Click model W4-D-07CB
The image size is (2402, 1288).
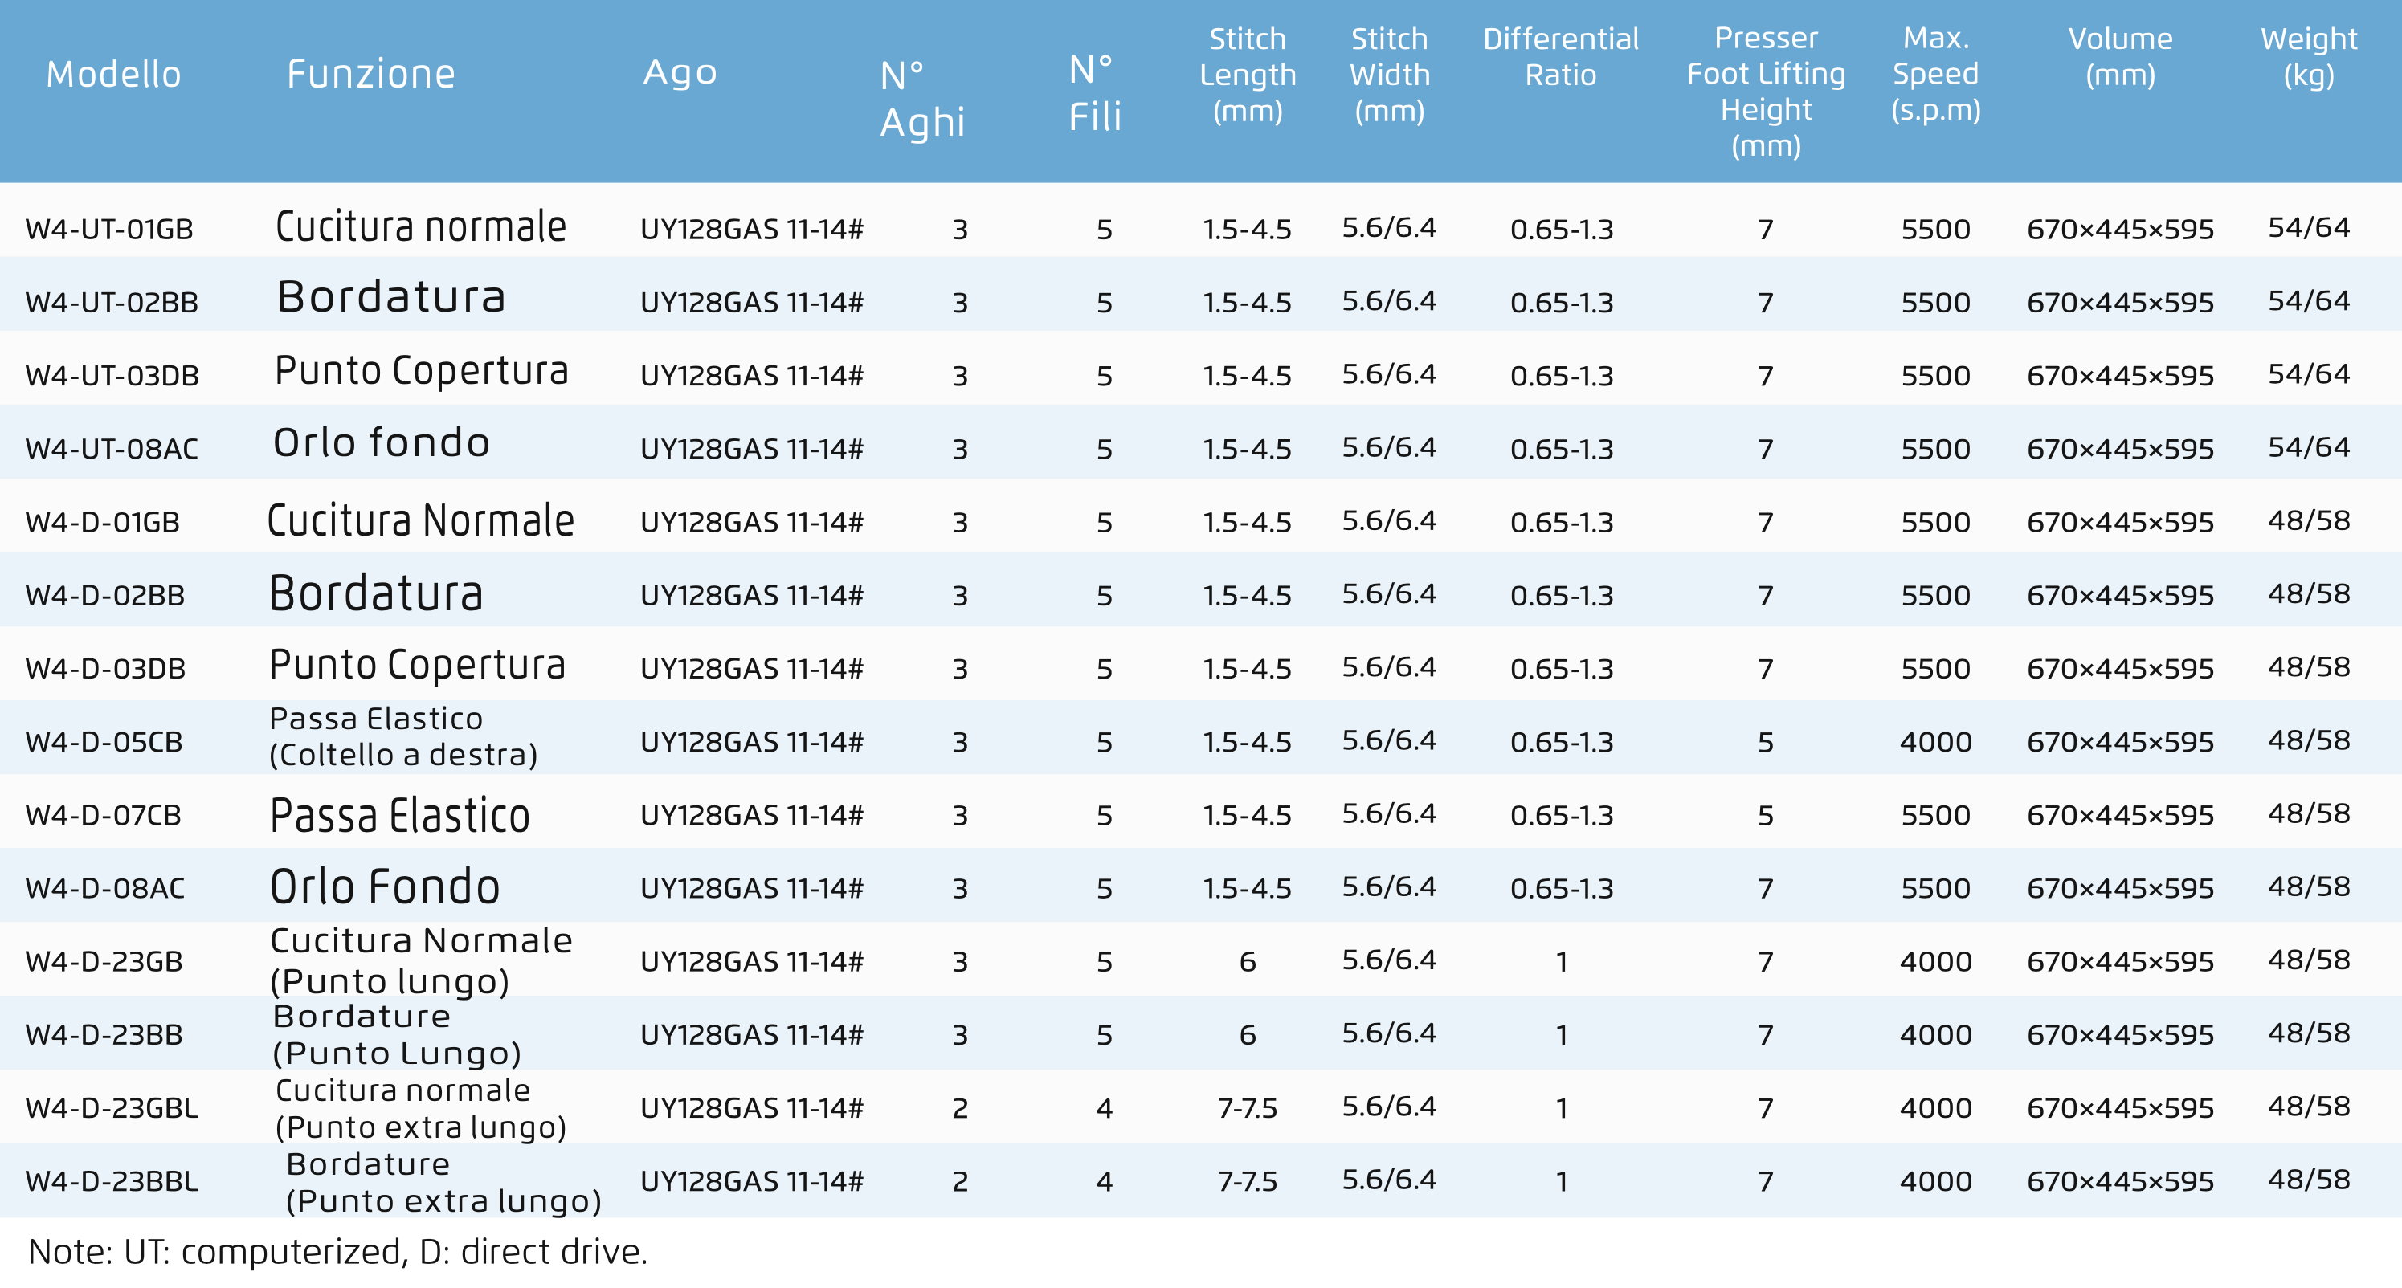pos(104,816)
